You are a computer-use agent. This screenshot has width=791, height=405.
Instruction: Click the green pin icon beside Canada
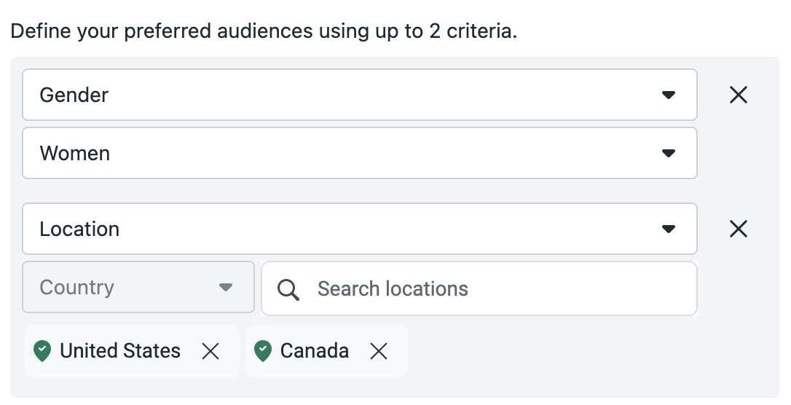[263, 351]
